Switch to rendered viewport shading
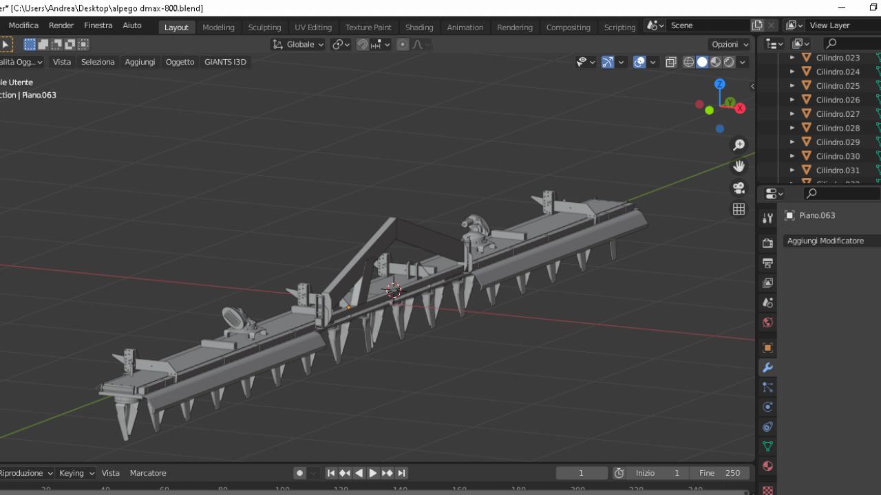Image resolution: width=881 pixels, height=495 pixels. coord(728,62)
